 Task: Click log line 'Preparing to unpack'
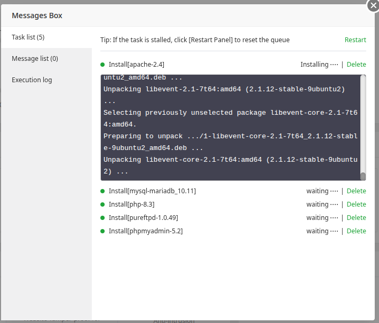[231, 142]
